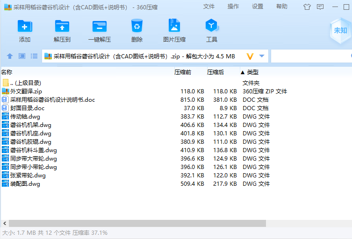Click the DWG icon of 传动轴.dwg

5,116
